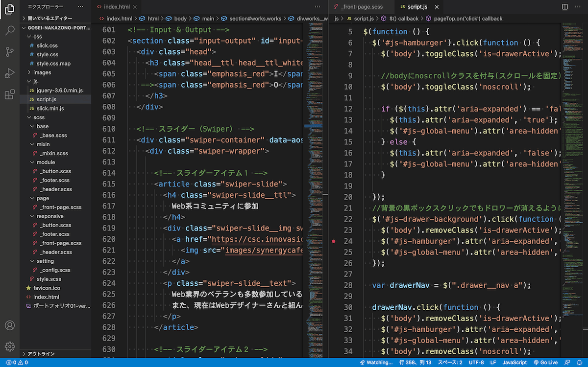Image resolution: width=588 pixels, height=367 pixels.
Task: Change language mode JavaScript
Action: click(515, 363)
